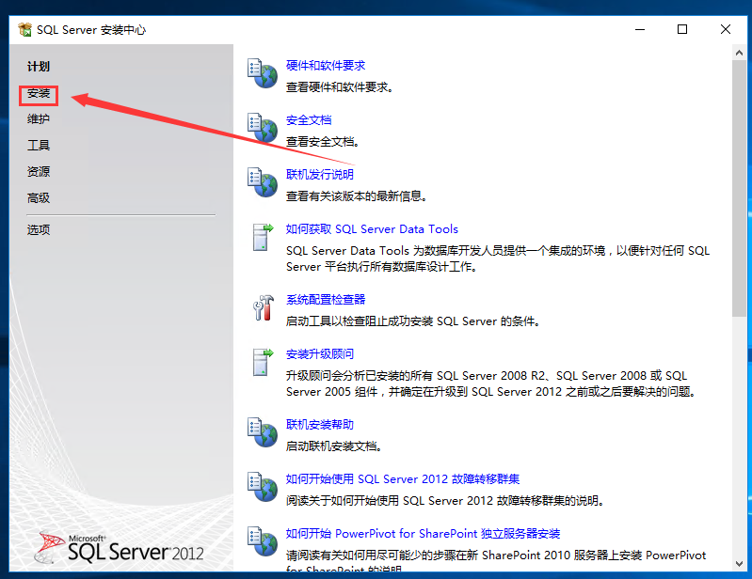Open 选项 in the sidebar
This screenshot has width=752, height=579.
pos(39,229)
